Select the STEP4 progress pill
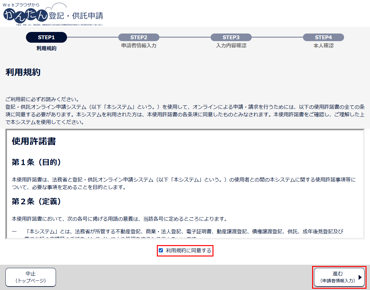 tap(323, 37)
